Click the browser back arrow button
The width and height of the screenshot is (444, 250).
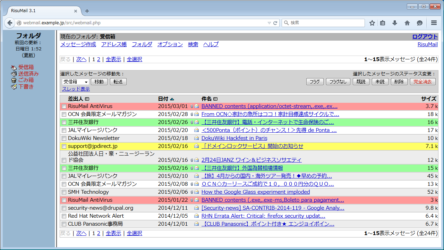click(x=10, y=23)
